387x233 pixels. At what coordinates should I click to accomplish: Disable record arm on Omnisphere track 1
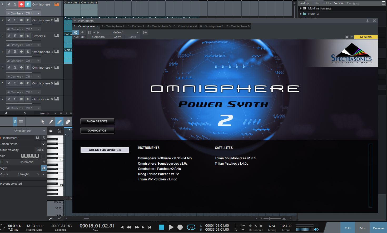[21, 4]
